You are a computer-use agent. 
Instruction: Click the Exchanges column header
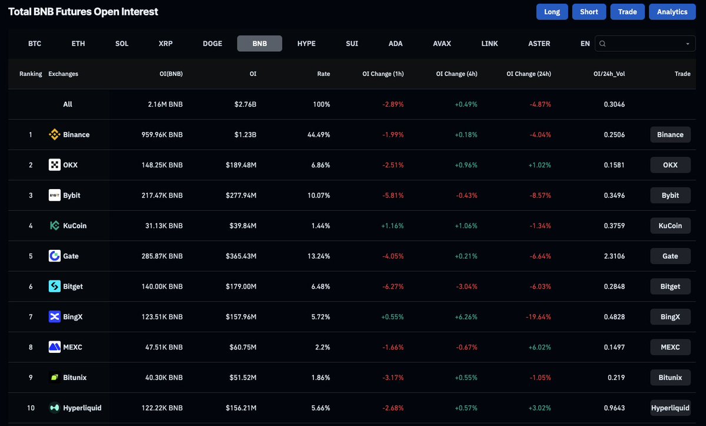(x=64, y=74)
